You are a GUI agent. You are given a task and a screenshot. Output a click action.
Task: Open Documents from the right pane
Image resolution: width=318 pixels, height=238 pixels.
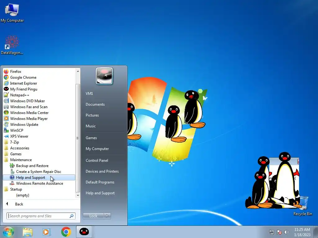point(95,104)
